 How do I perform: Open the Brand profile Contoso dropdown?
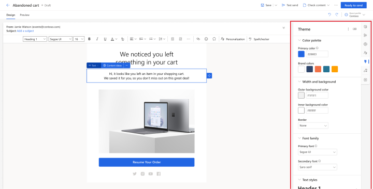pos(355,14)
